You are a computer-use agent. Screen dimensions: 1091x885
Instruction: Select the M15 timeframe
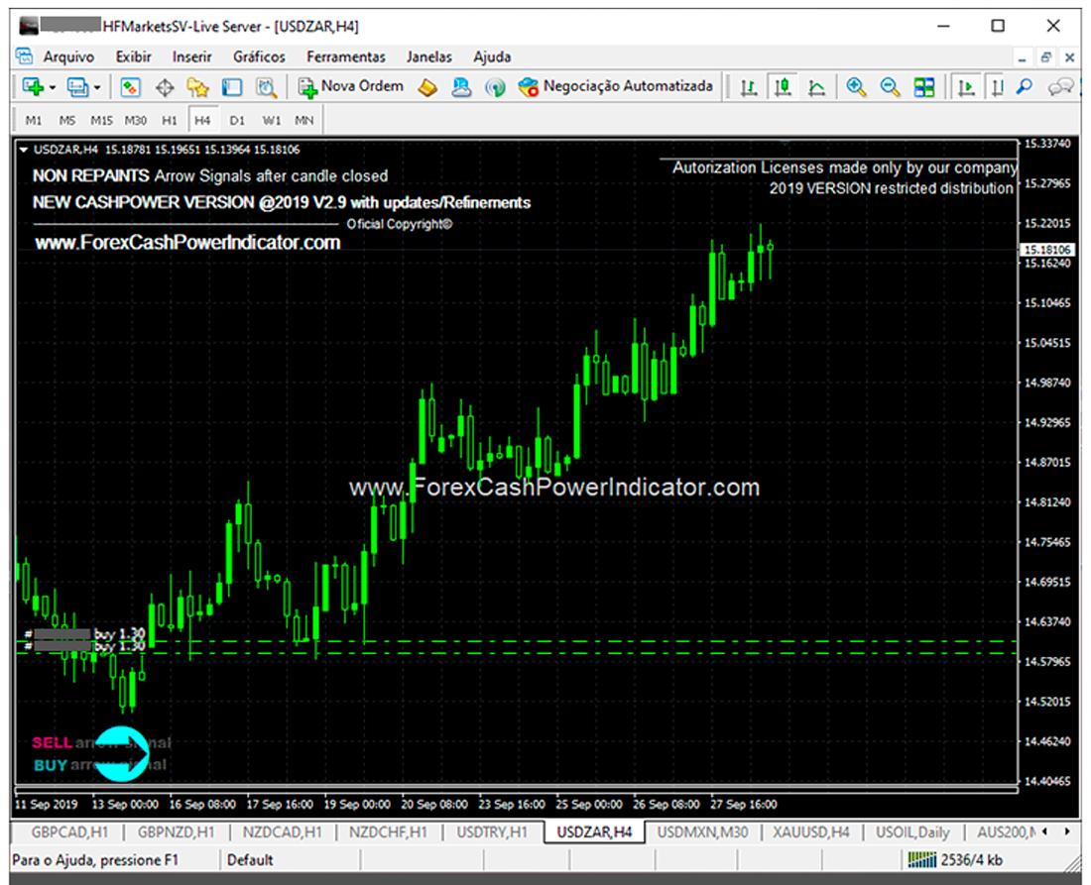click(x=101, y=120)
